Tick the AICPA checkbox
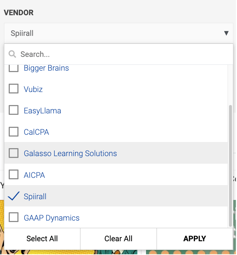The width and height of the screenshot is (237, 255). (x=13, y=175)
